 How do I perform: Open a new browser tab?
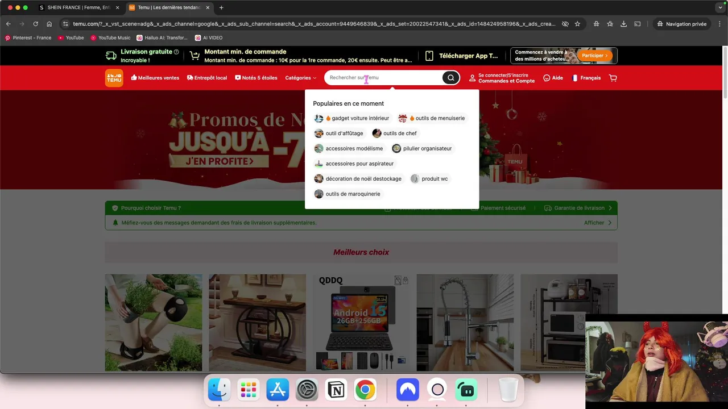pyautogui.click(x=221, y=7)
